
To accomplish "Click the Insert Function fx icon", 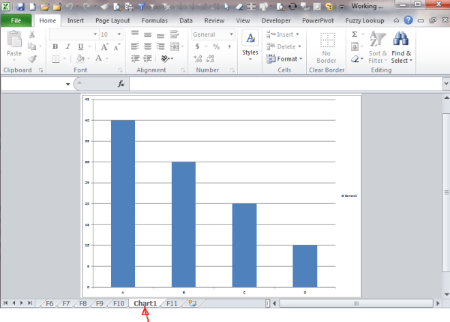I will pos(121,84).
